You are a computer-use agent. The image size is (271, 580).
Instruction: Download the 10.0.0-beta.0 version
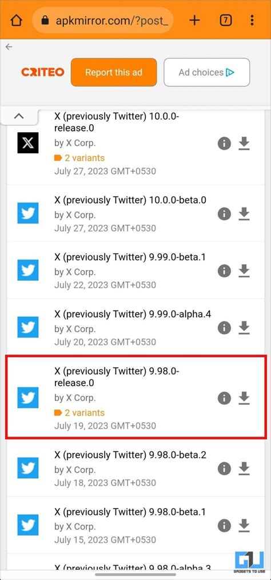[244, 214]
